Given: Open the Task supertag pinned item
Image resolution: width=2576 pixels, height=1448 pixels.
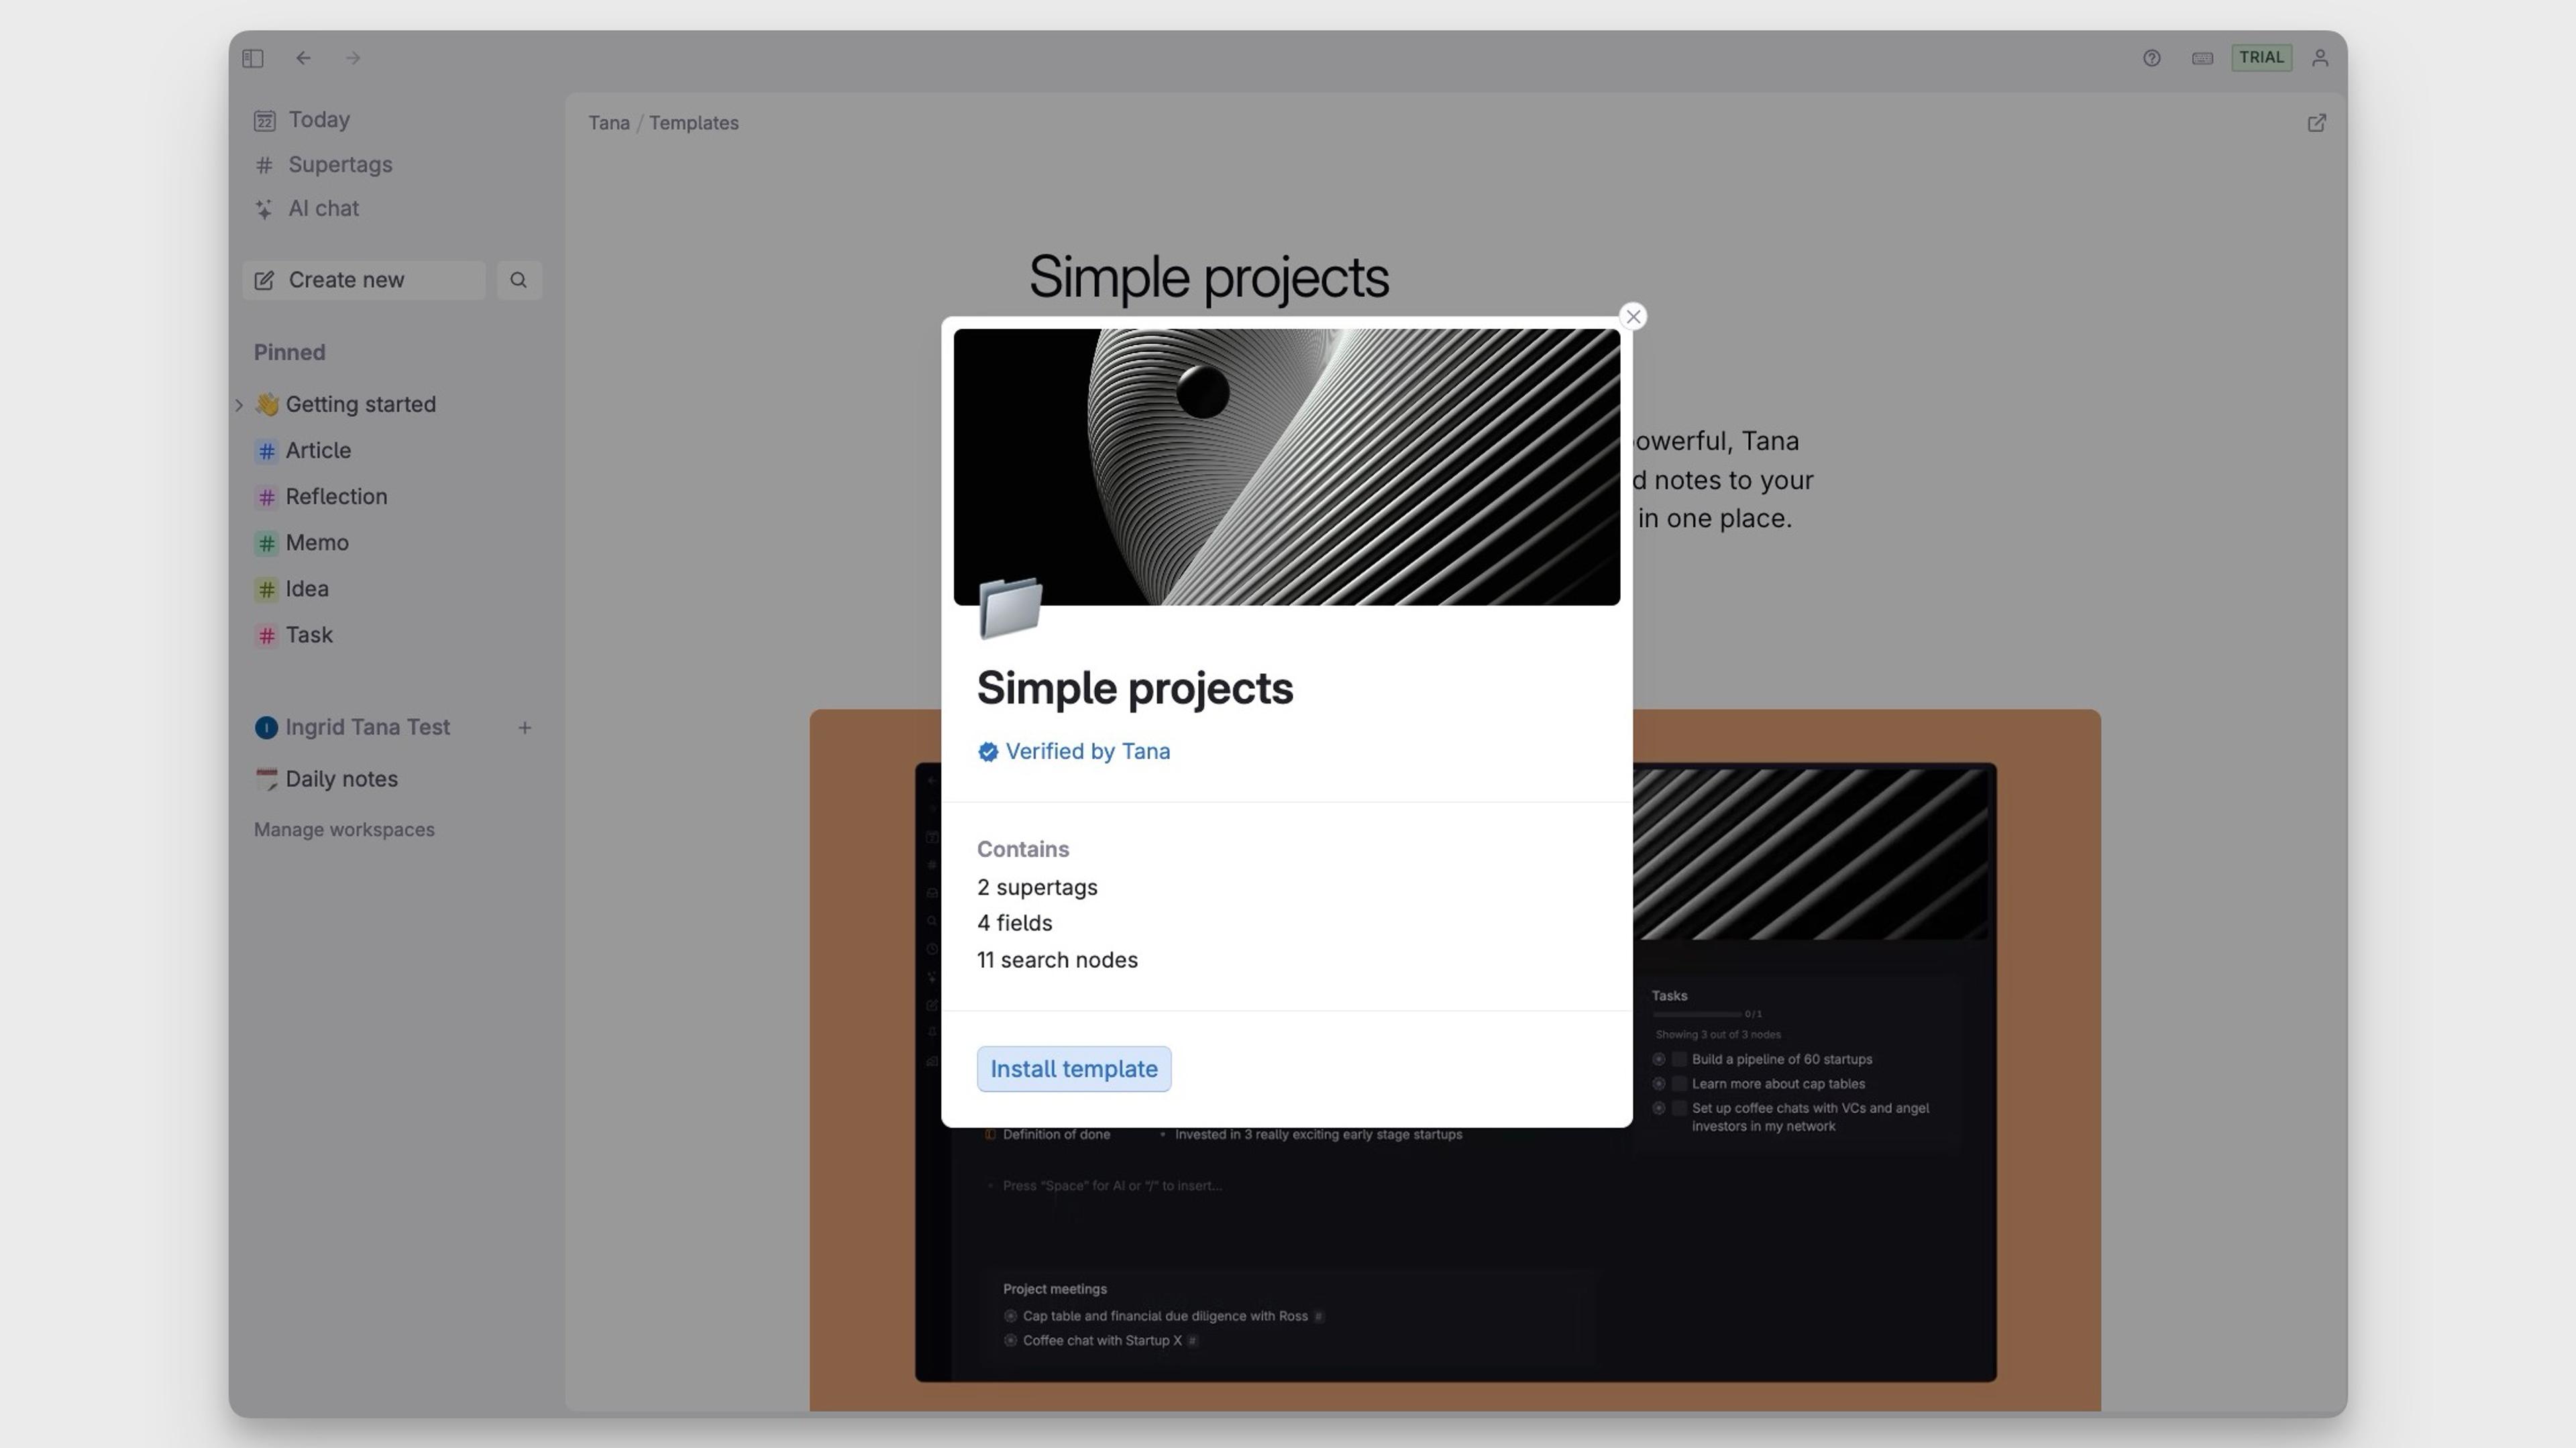Looking at the screenshot, I should [x=309, y=635].
